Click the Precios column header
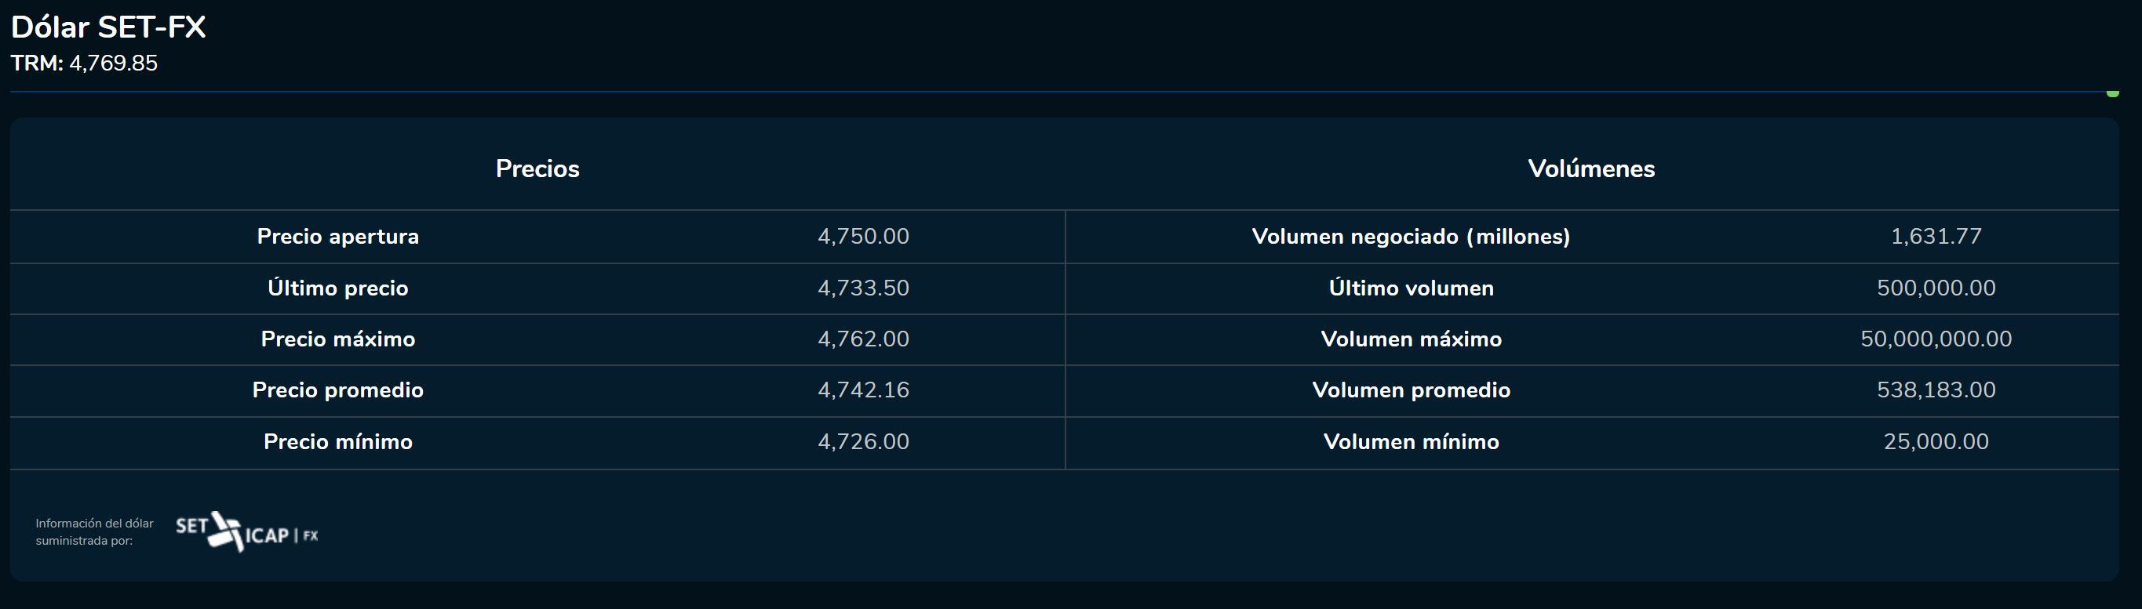Image resolution: width=2142 pixels, height=609 pixels. [537, 169]
